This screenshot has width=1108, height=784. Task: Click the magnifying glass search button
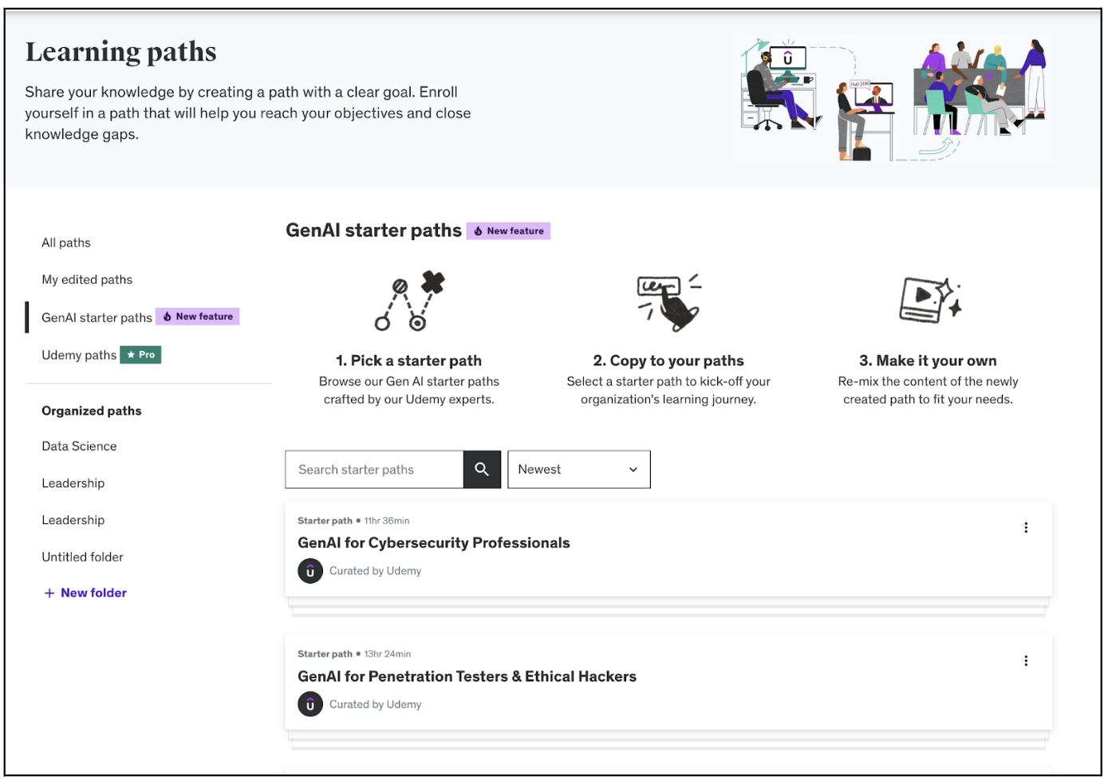482,470
